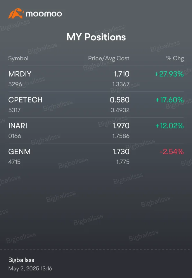The image size is (192, 278).
Task: Select the MY Positions heading
Action: tap(96, 37)
